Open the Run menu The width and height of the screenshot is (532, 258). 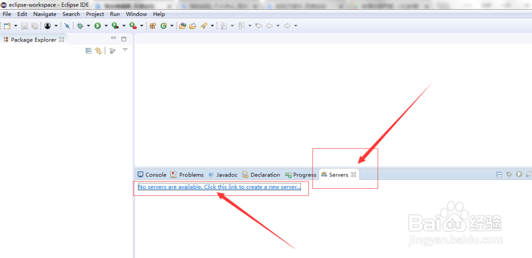[115, 14]
